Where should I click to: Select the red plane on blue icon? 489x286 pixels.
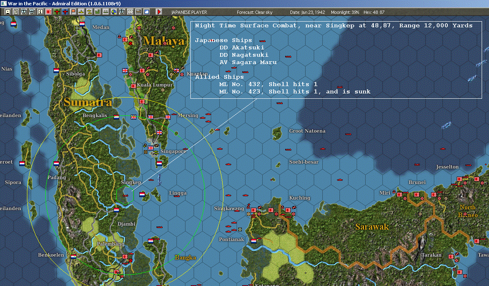(65, 12)
